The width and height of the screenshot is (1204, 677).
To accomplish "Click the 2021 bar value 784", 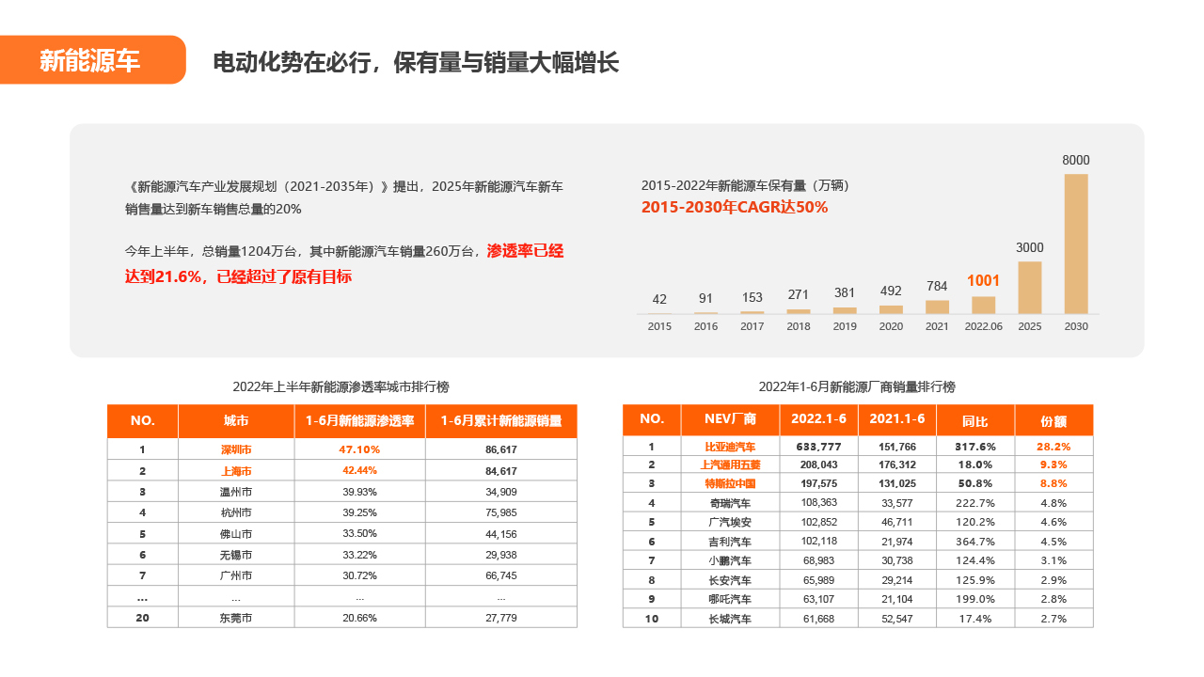I will [937, 286].
